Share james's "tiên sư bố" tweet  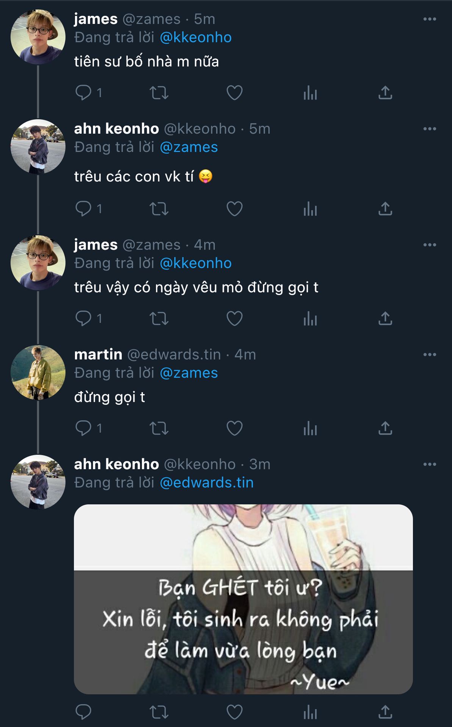click(385, 92)
